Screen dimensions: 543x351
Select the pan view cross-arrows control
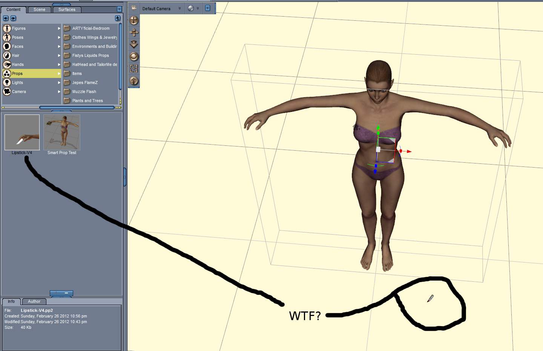coord(134,32)
